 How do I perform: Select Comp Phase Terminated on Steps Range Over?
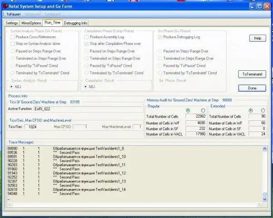[x=86, y=59]
